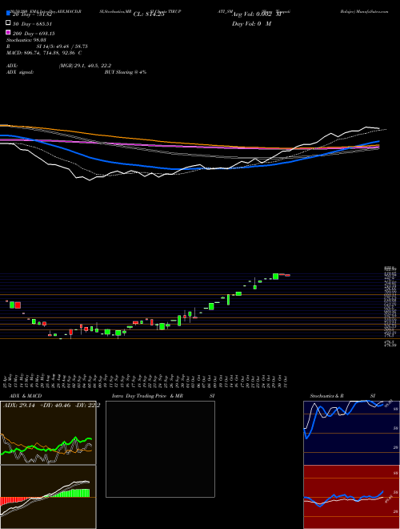Click the '200 Day = 693.15' label

coord(34,33)
